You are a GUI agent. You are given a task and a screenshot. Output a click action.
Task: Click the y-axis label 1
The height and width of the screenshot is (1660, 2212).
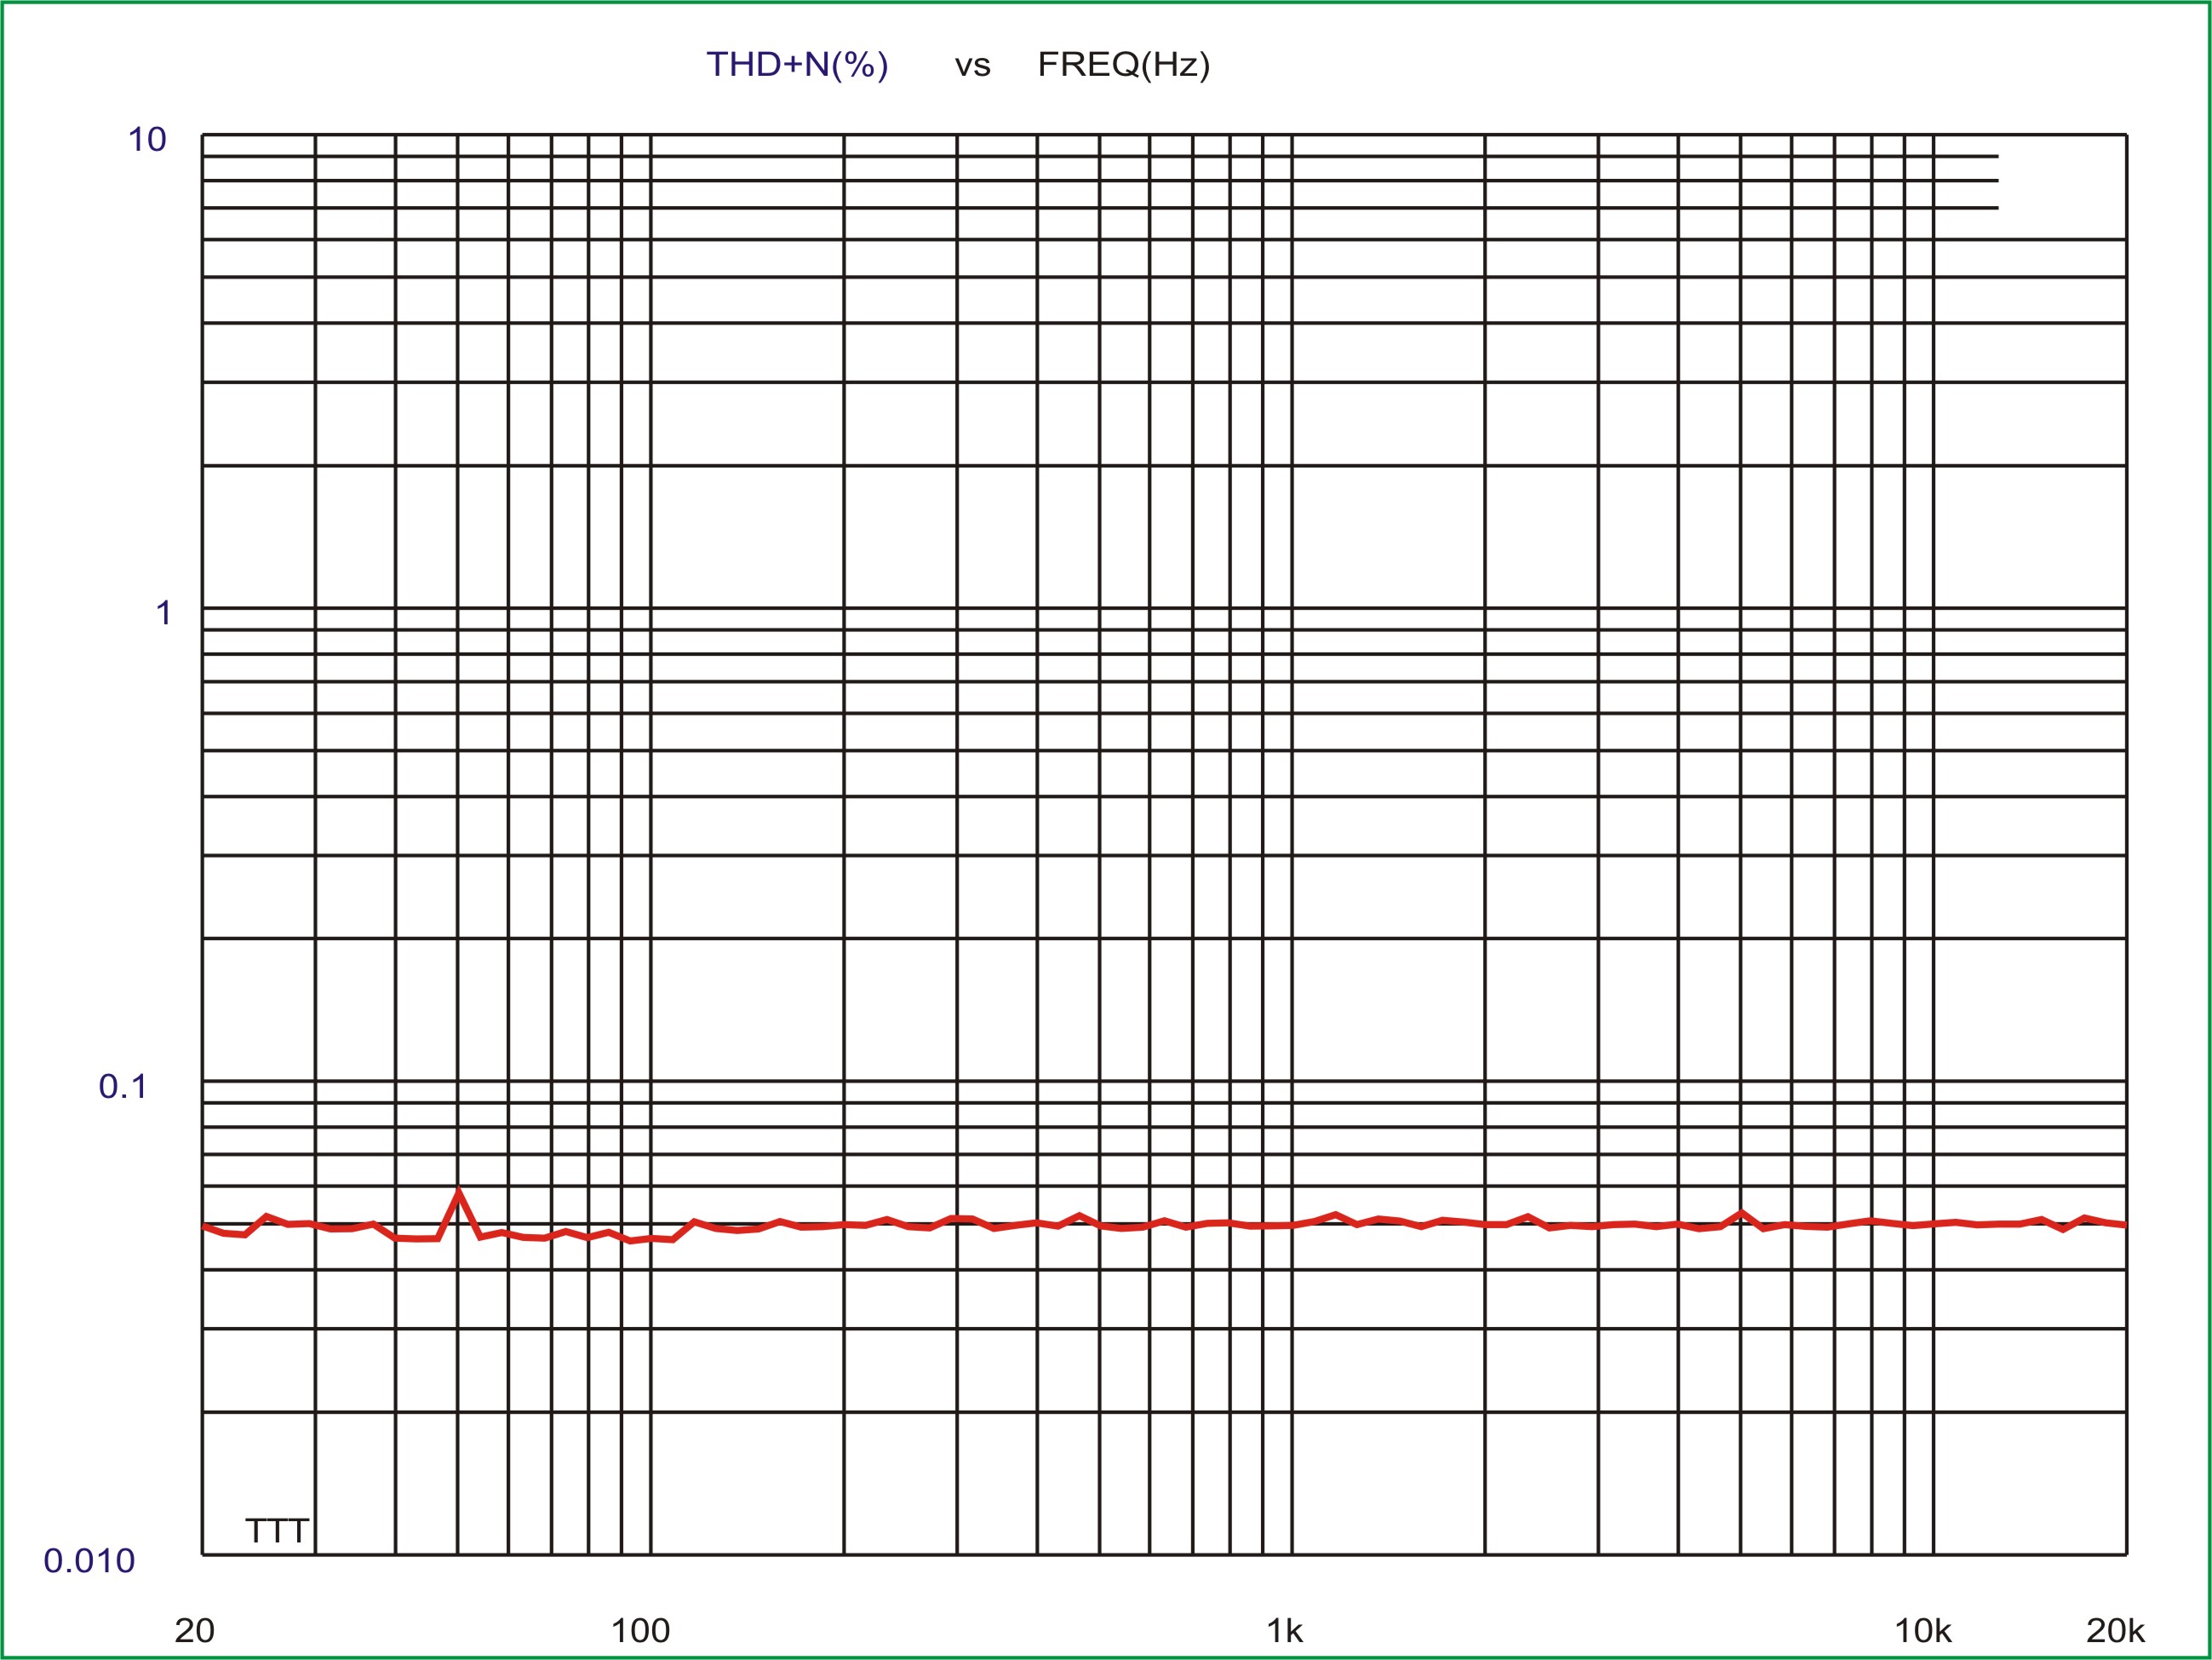coord(163,612)
